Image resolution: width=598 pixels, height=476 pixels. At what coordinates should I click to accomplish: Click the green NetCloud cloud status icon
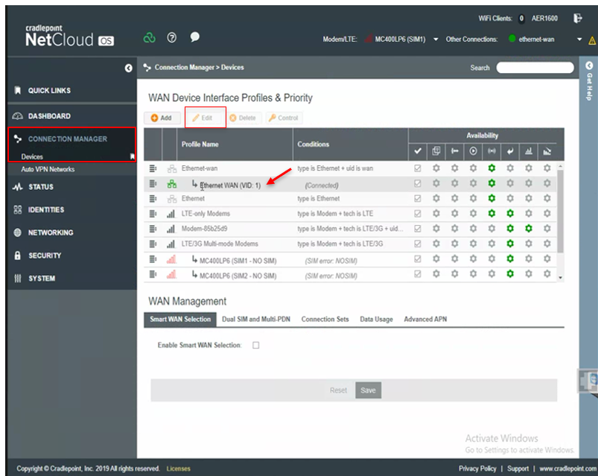point(149,37)
